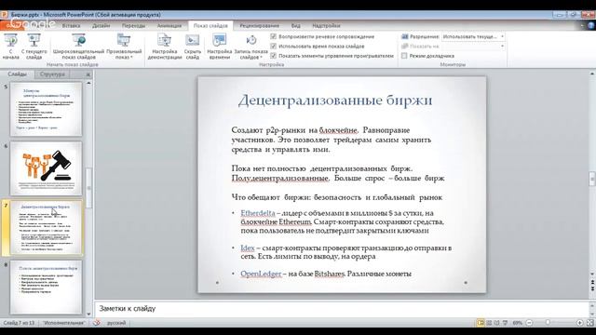Click slide title 'Децентрализованные биржи'
This screenshot has width=596, height=335.
click(x=335, y=100)
